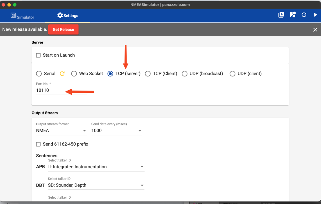The width and height of the screenshot is (321, 204).
Task: Enable the Start on Launch checkbox
Action: coord(38,55)
